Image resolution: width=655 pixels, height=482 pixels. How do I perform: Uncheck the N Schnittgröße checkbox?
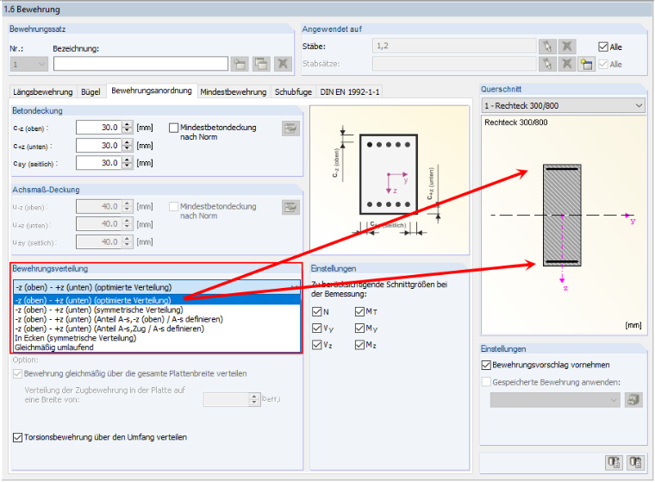(x=317, y=311)
